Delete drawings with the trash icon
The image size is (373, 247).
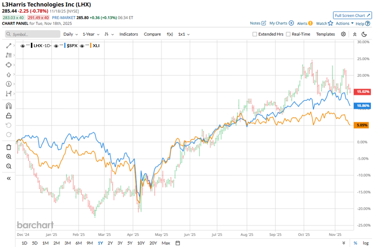pos(9,147)
